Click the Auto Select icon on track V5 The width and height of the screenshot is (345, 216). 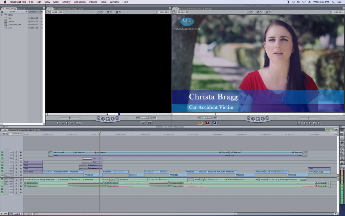(x=20, y=162)
